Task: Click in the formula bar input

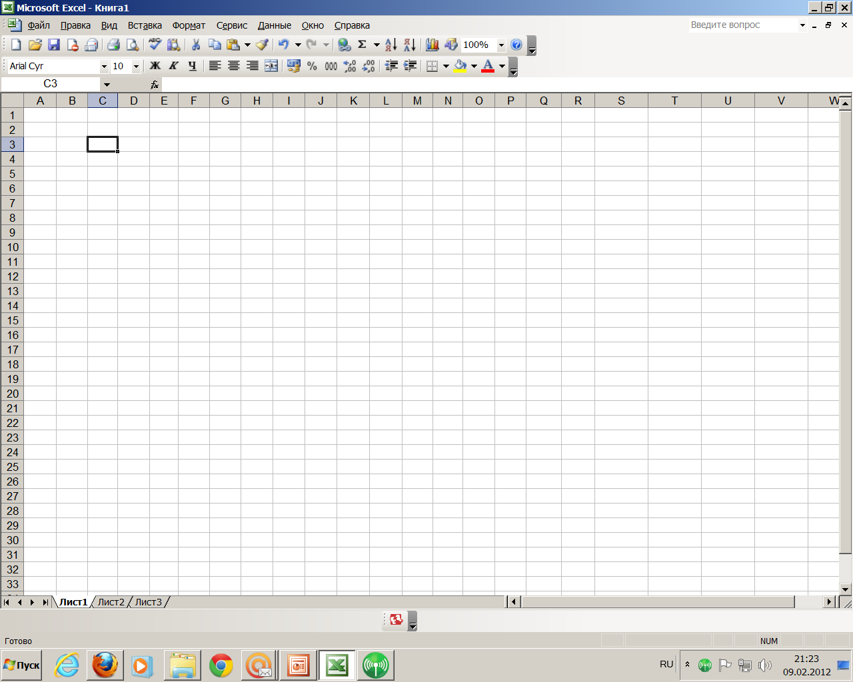Action: tap(506, 85)
